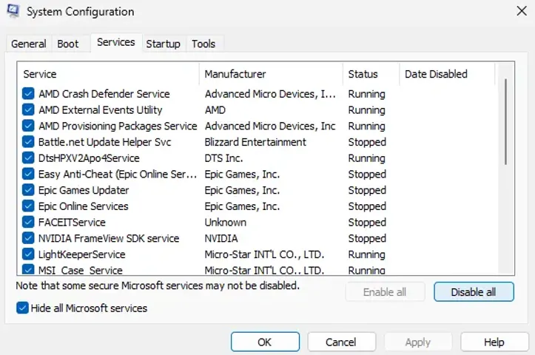Screen dimensions: 535x355
Task: Select the 'FACEITService' name
Action: click(x=72, y=222)
